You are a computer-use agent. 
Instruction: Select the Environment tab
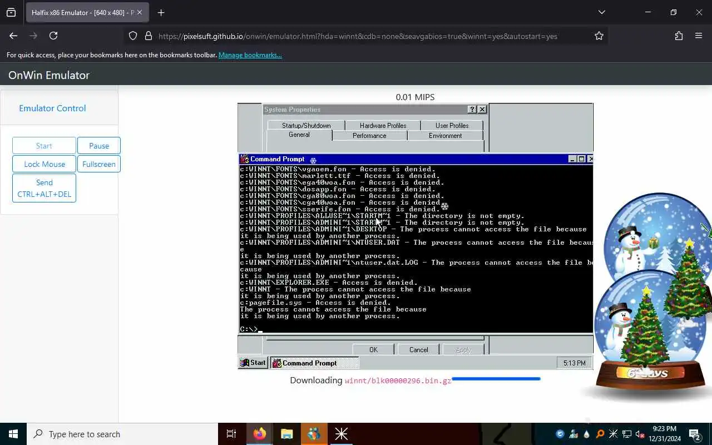click(445, 136)
